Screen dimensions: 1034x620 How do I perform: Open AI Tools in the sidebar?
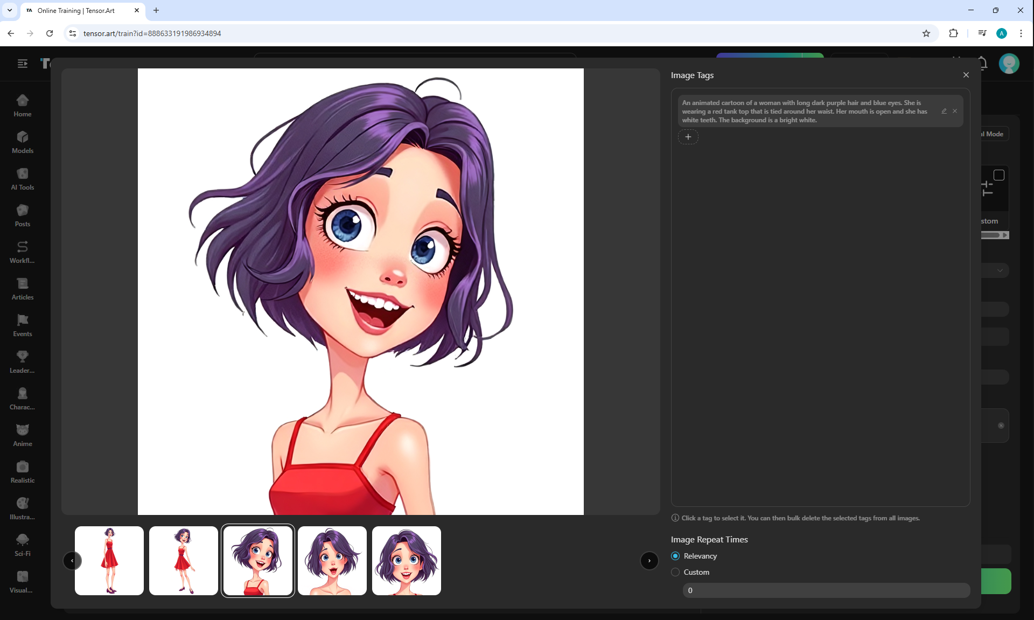pos(23,179)
